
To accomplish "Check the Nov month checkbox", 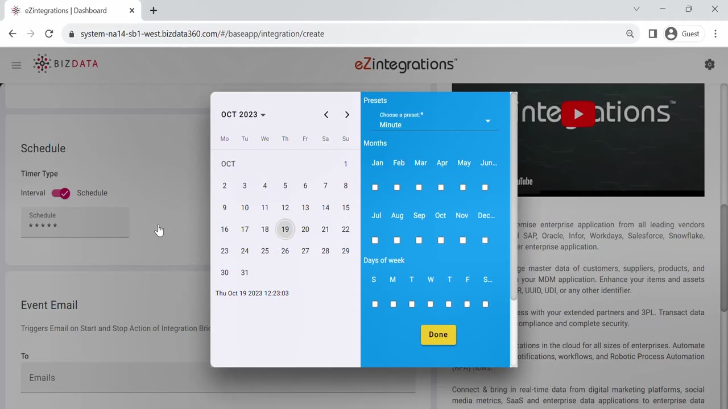I will click(463, 240).
